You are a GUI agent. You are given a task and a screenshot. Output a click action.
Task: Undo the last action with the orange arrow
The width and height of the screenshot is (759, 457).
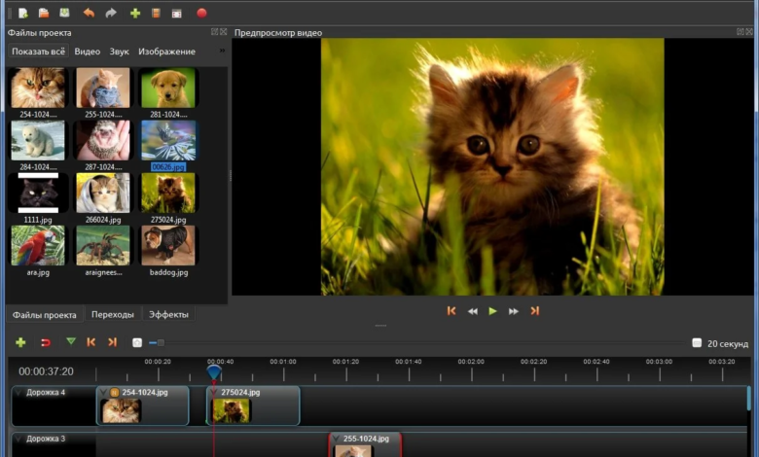click(x=90, y=13)
